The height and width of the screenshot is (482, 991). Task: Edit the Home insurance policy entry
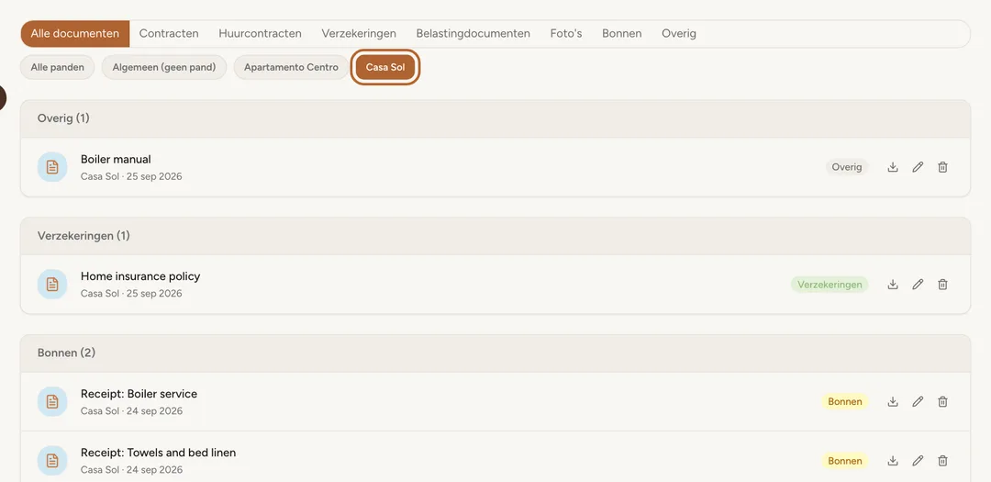coord(918,285)
